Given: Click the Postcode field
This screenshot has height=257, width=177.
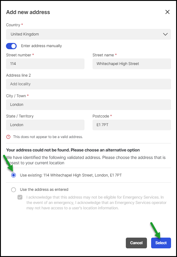Looking at the screenshot, I should (x=132, y=125).
